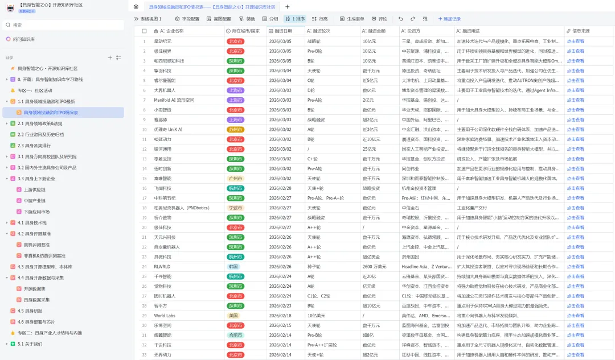
Task: Click the 分组 group tool
Action: click(270, 19)
